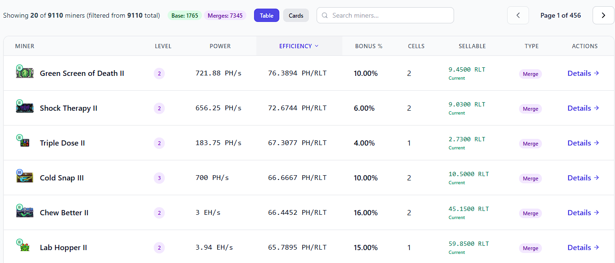Click the Cold Snap III miner icon

point(24,177)
